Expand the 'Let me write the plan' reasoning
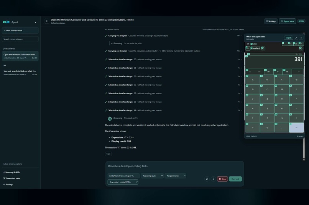This screenshot has height=205, width=309. [x=127, y=44]
